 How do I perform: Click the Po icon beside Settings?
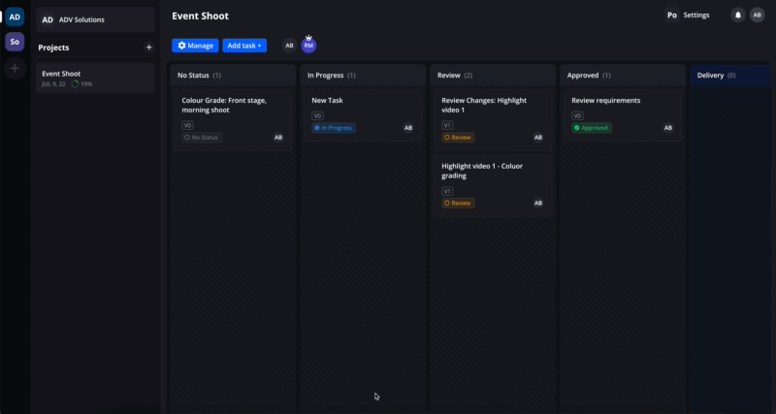coord(672,16)
